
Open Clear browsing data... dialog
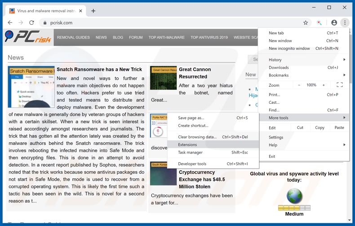(x=213, y=137)
